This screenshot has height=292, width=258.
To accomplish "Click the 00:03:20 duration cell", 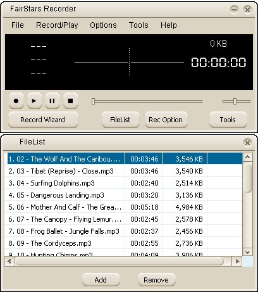I will pyautogui.click(x=144, y=195).
